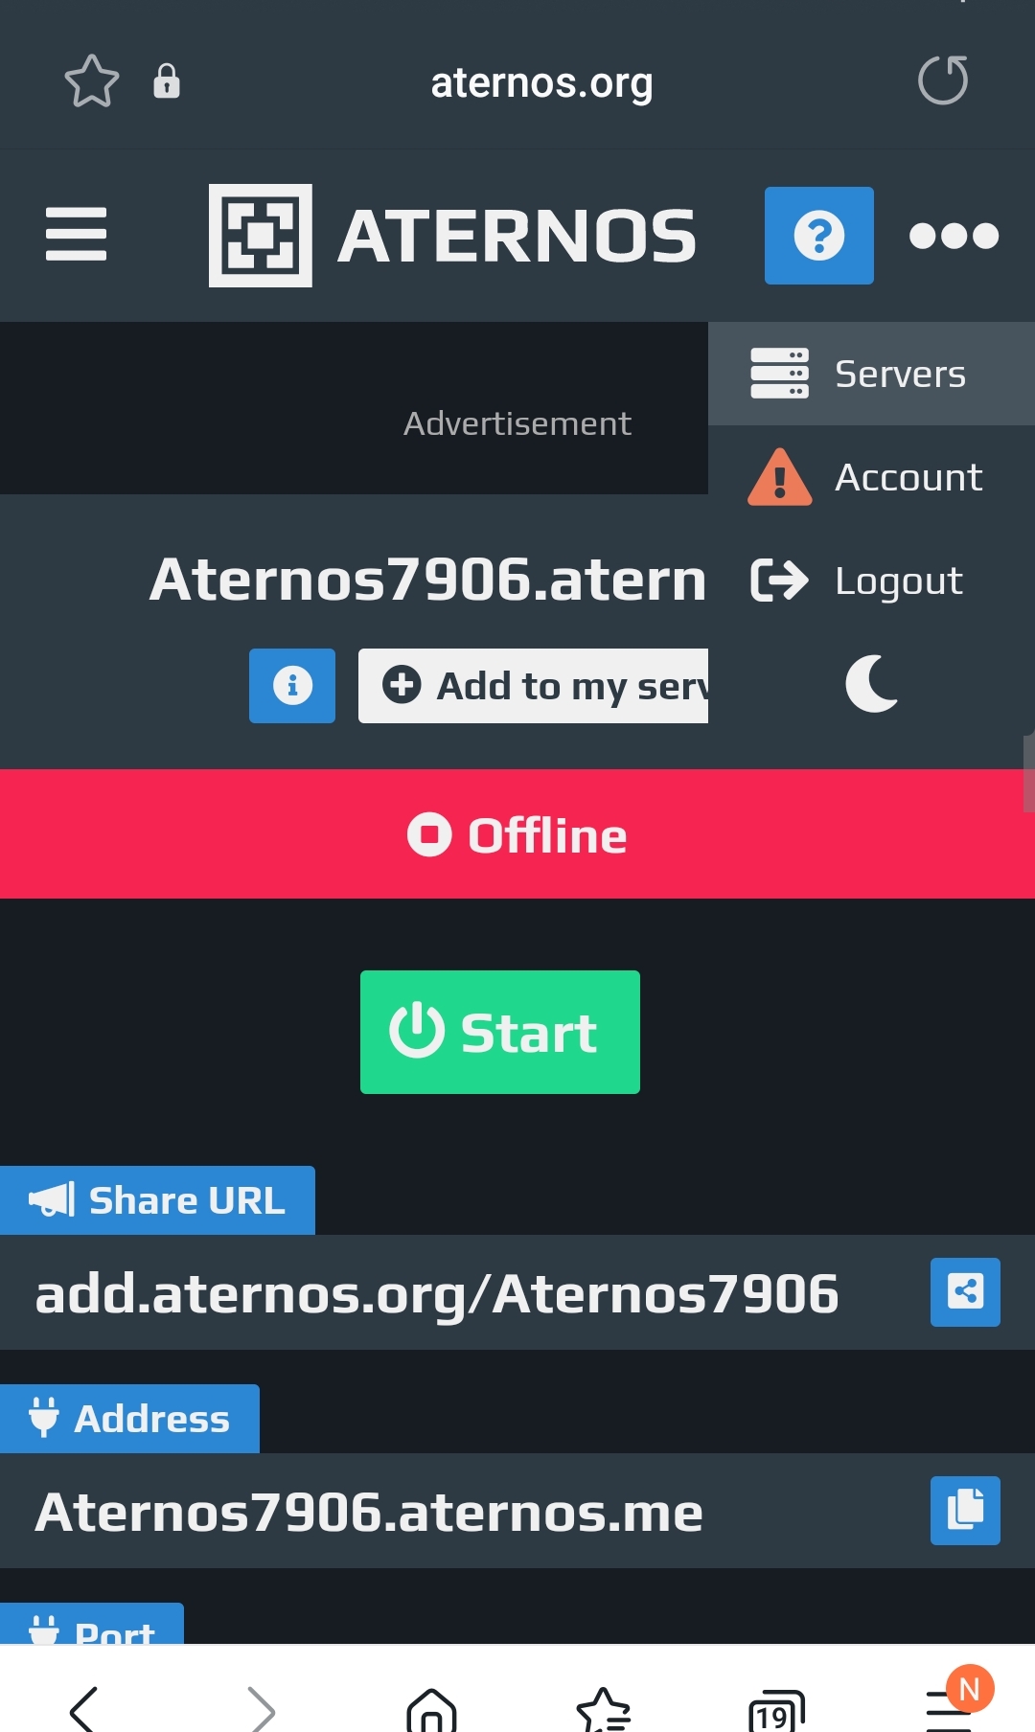This screenshot has width=1035, height=1732.
Task: Click the blue help question mark button
Action: point(818,236)
